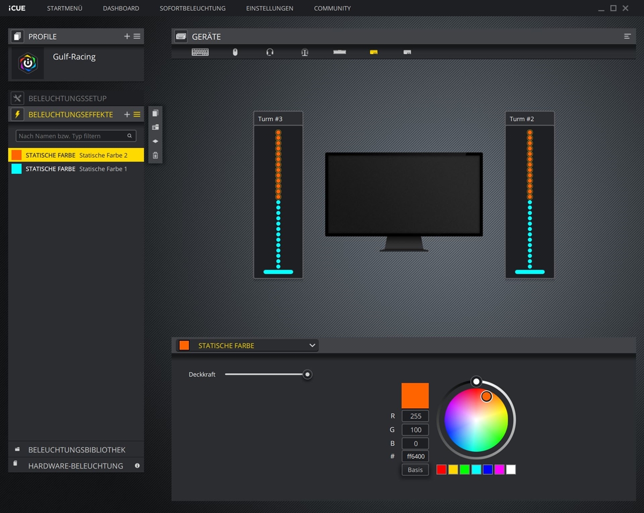Click the Gulf-Racing profile logo thumbnail
This screenshot has height=513, width=644.
(28, 63)
